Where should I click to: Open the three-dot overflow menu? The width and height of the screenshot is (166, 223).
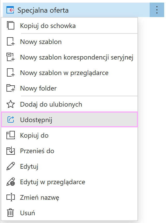(x=157, y=10)
